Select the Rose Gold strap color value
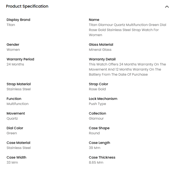The height and width of the screenshot is (169, 184). click(97, 89)
